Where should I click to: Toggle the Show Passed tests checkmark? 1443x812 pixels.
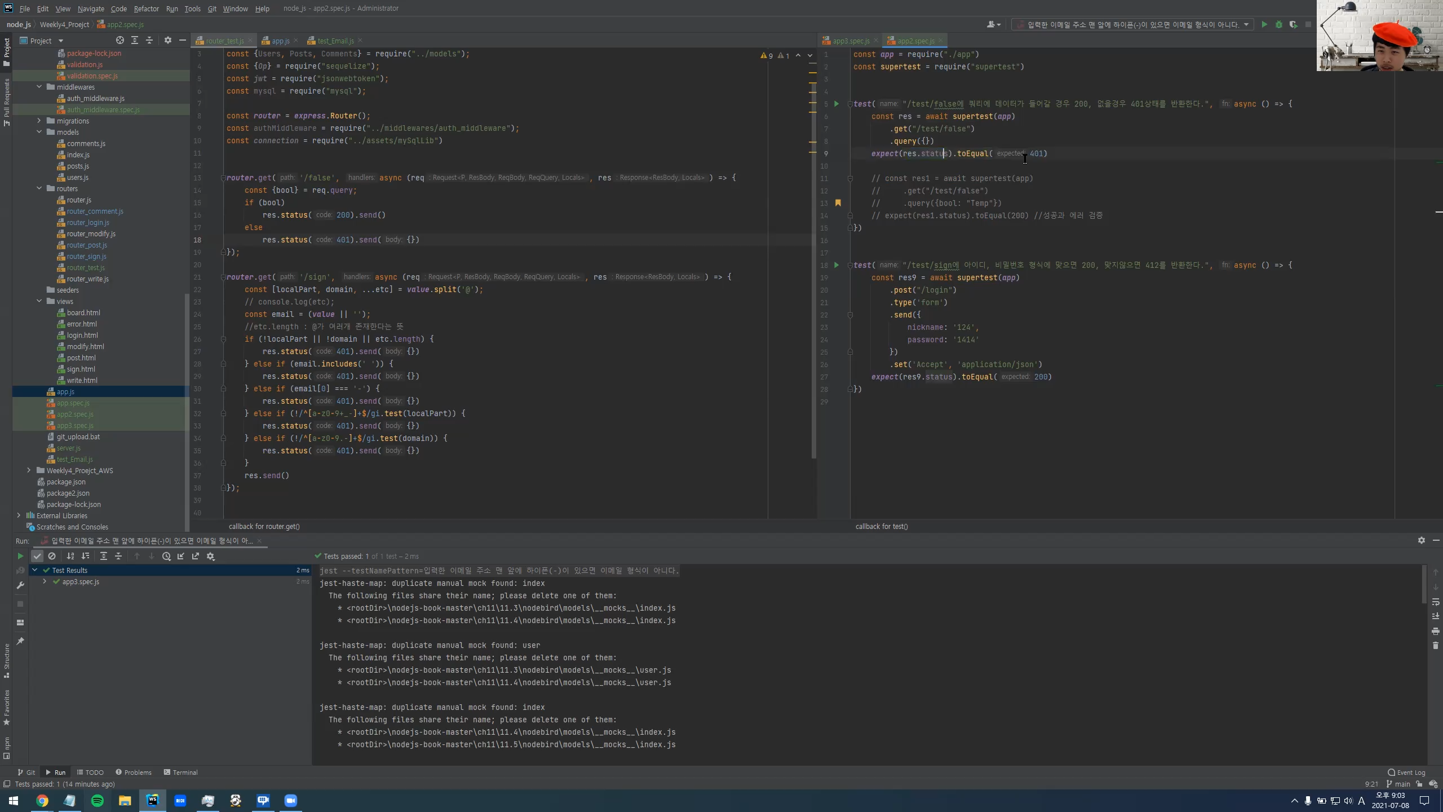tap(37, 556)
